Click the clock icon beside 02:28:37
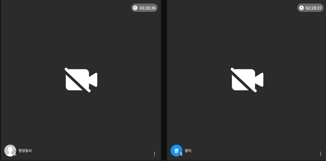This screenshot has height=161, width=326. point(302,8)
